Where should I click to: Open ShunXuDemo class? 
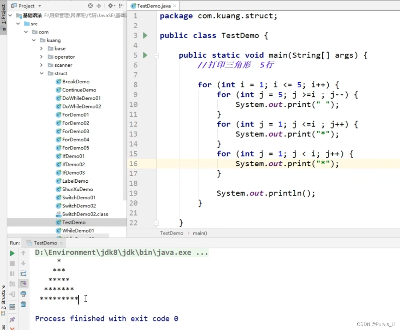pyautogui.click(x=74, y=189)
